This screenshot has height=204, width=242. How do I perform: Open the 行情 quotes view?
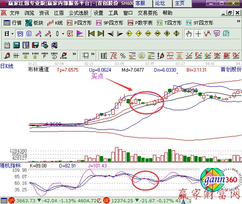13,23
